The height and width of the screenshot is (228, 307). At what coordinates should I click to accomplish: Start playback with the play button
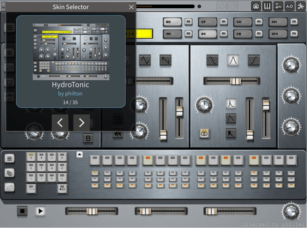pos(40,211)
